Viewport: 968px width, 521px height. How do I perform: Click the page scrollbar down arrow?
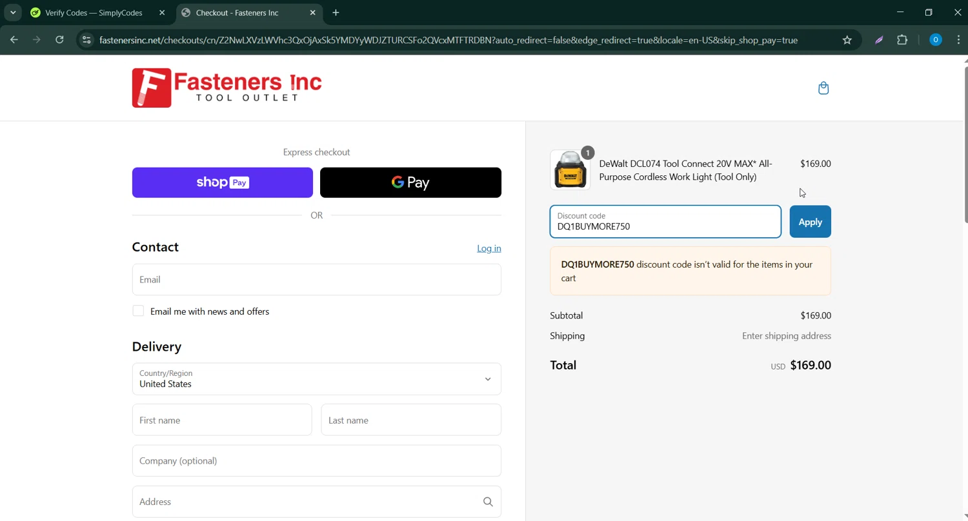(x=965, y=516)
